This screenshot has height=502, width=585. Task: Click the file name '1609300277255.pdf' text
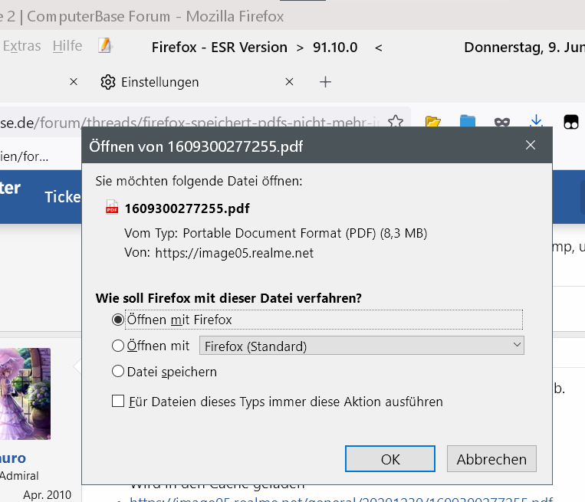pos(187,208)
